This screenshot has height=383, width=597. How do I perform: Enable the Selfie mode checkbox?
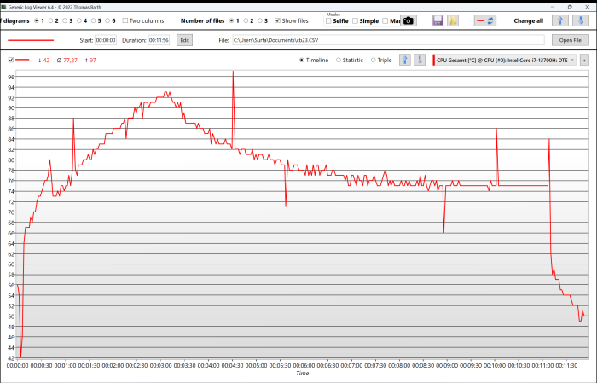pyautogui.click(x=328, y=21)
